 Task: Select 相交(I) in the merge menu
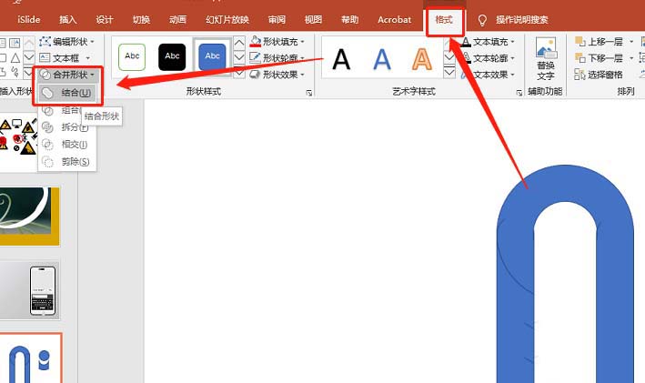click(x=67, y=145)
